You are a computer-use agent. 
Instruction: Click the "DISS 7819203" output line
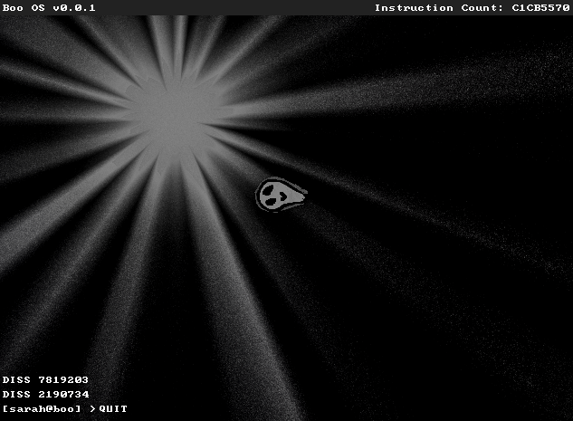(45, 379)
